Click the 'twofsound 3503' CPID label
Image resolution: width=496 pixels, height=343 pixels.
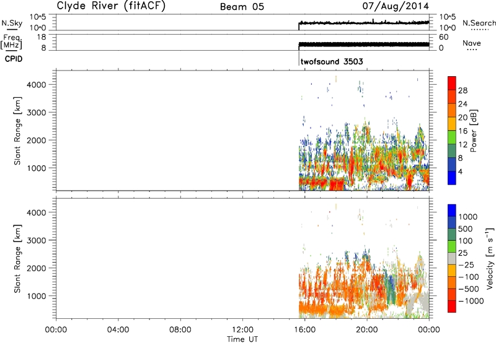[x=332, y=61]
